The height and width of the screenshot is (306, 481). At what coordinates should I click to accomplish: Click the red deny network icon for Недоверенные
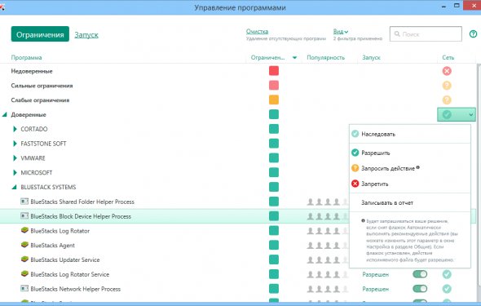[447, 71]
